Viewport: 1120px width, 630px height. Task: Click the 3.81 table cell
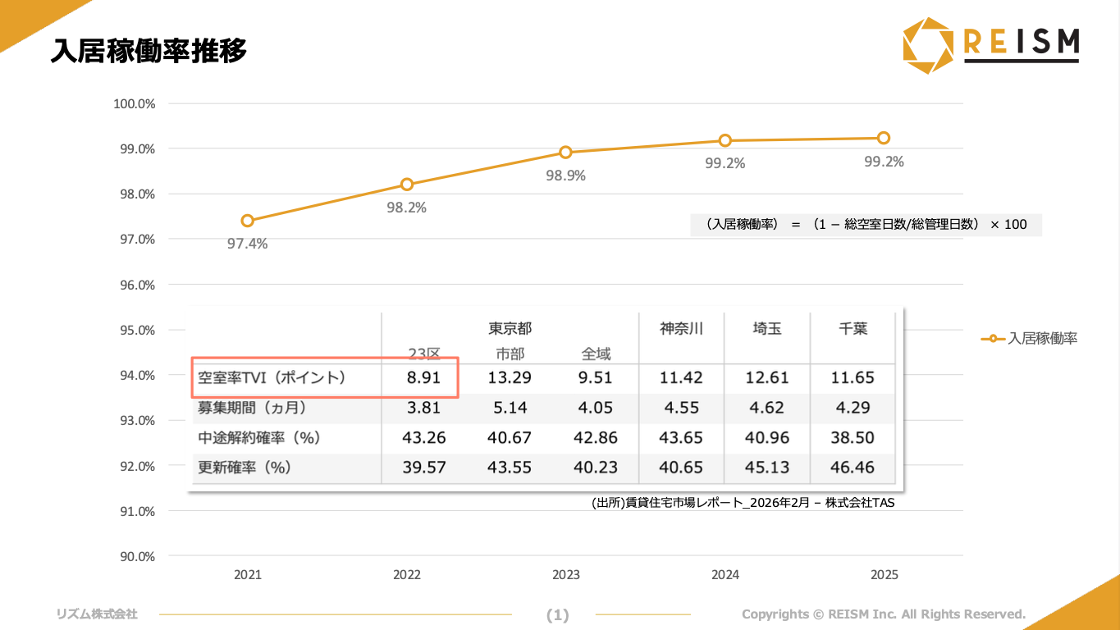point(424,408)
